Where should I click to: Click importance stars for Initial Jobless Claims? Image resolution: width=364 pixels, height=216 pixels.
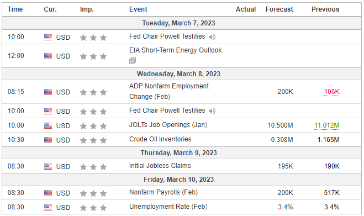tap(93, 167)
